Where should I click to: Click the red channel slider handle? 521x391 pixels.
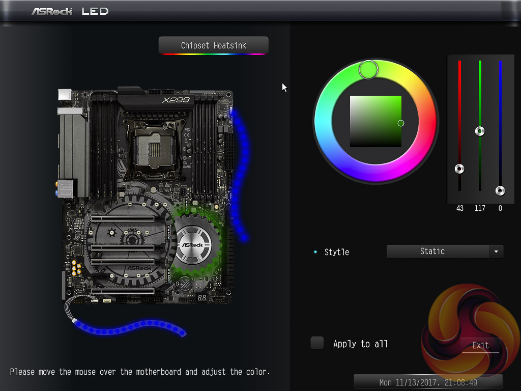459,169
